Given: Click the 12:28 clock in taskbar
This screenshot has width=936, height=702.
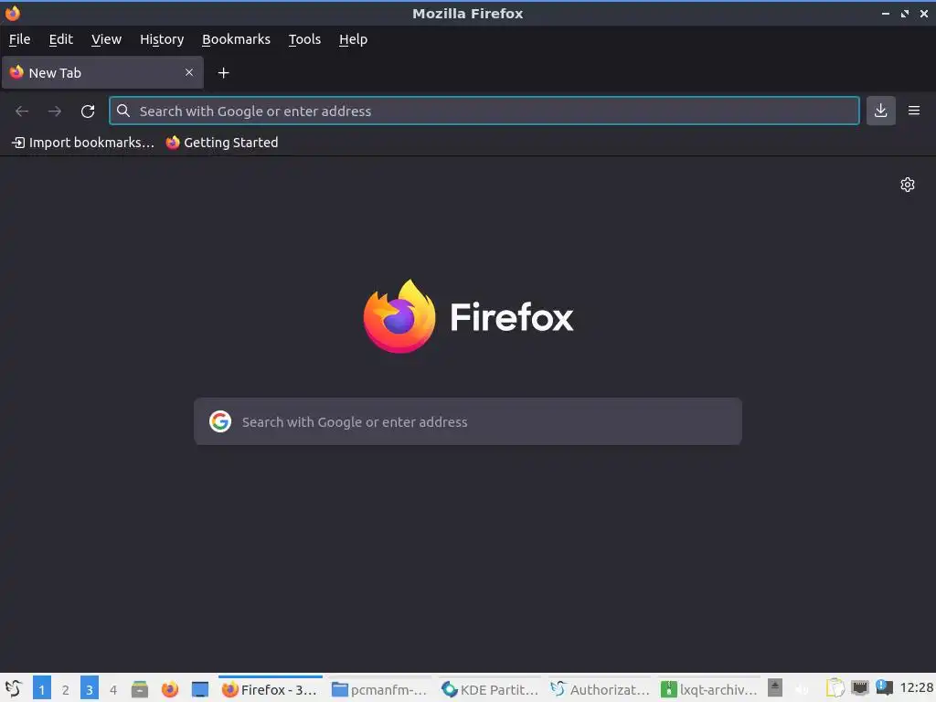Looking at the screenshot, I should [x=916, y=688].
